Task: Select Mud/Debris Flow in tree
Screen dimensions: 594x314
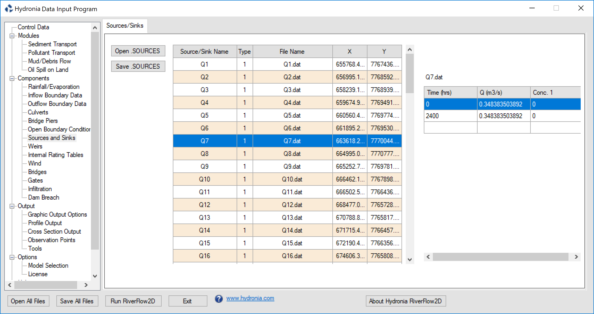Action: (49, 61)
